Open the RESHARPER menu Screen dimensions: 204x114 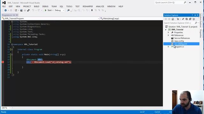pos(88,6)
